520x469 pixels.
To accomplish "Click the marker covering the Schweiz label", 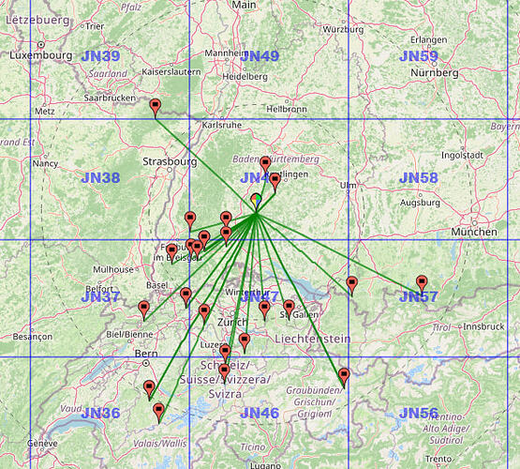I will tap(225, 372).
